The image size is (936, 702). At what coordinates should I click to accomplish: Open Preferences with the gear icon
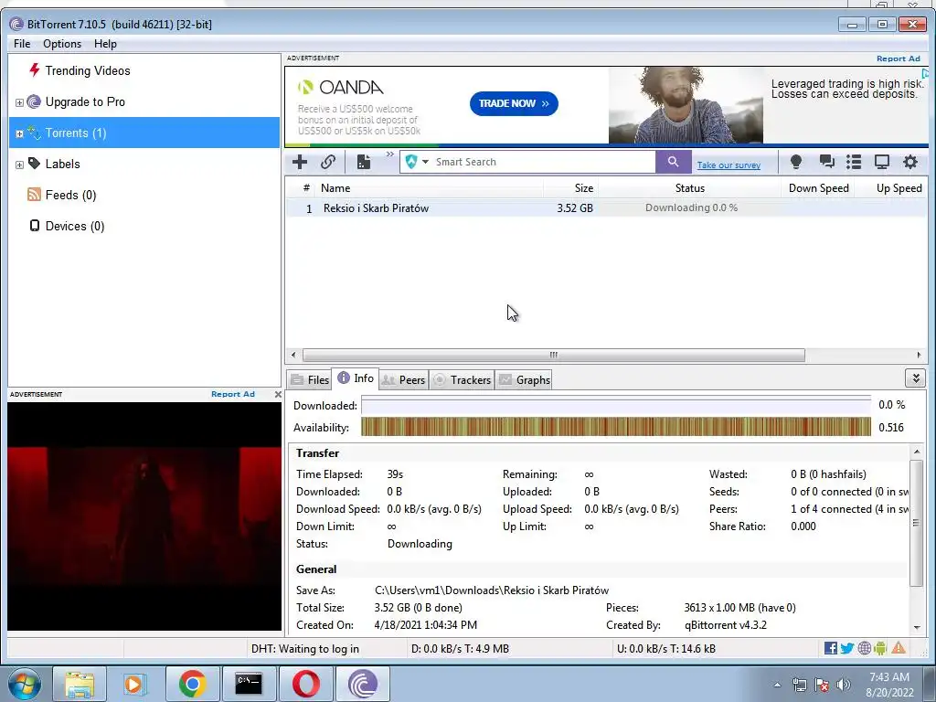click(909, 162)
